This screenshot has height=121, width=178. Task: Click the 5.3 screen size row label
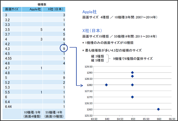(x=7, y=87)
